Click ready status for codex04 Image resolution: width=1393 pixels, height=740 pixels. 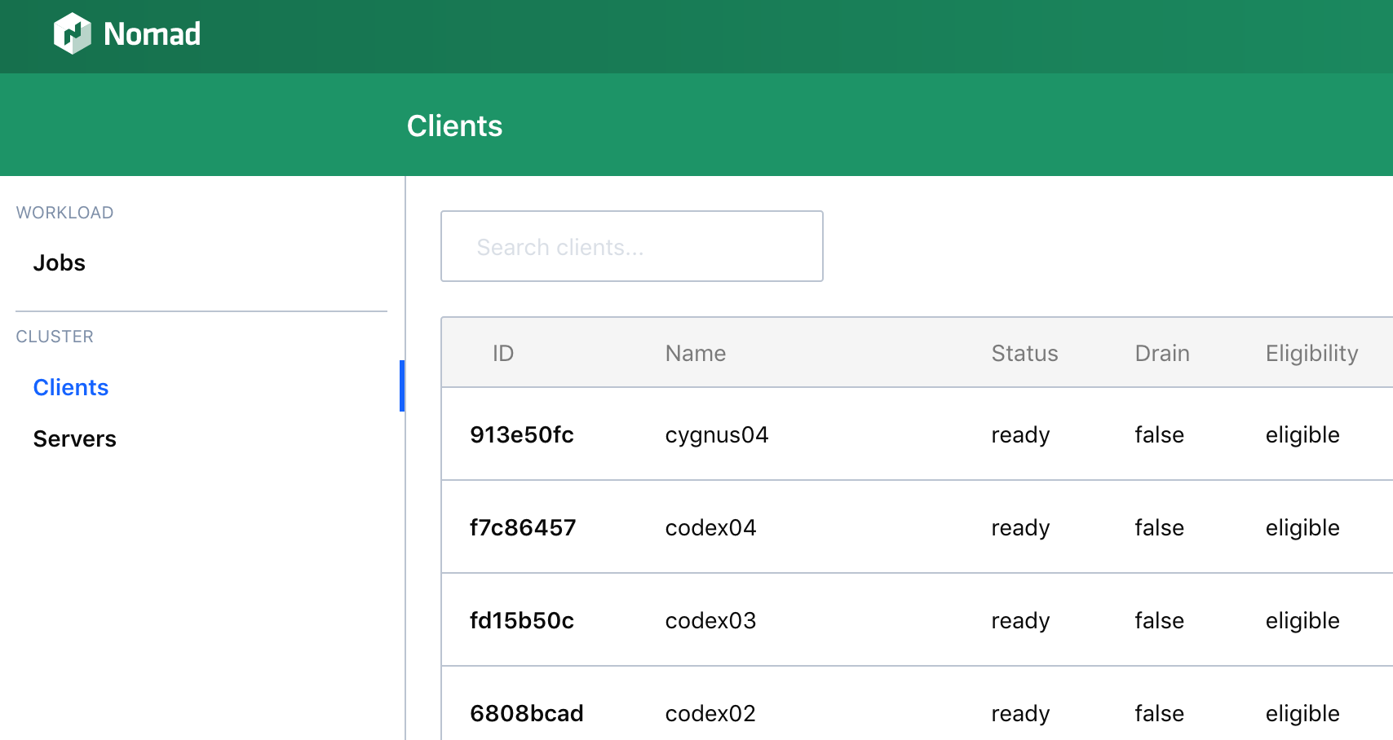1020,528
